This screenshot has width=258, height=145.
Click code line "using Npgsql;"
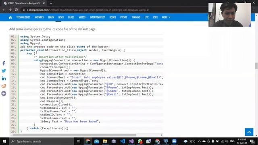click(31, 43)
